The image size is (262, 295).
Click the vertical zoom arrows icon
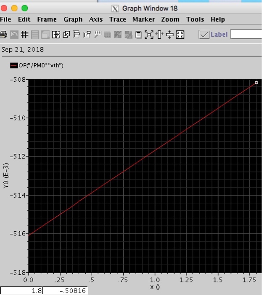pyautogui.click(x=169, y=35)
